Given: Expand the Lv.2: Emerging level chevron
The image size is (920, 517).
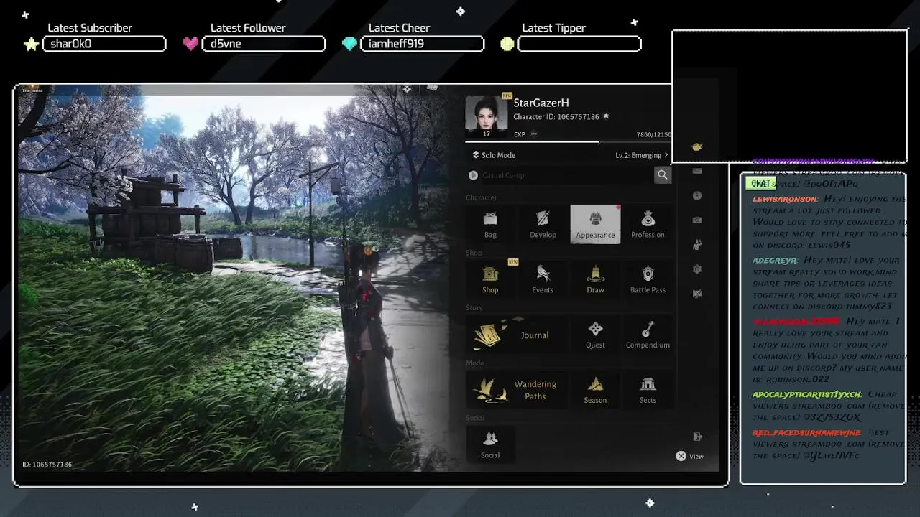Looking at the screenshot, I should click(666, 155).
